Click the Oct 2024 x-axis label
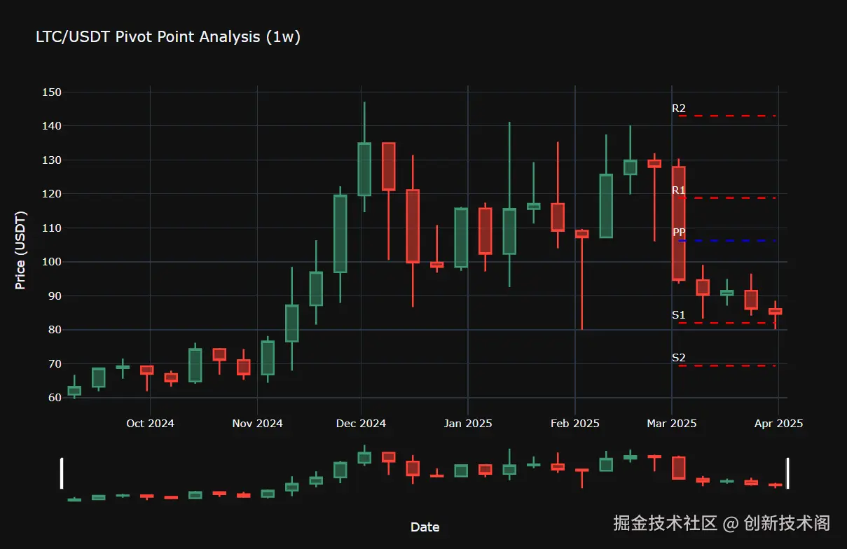 [x=150, y=424]
